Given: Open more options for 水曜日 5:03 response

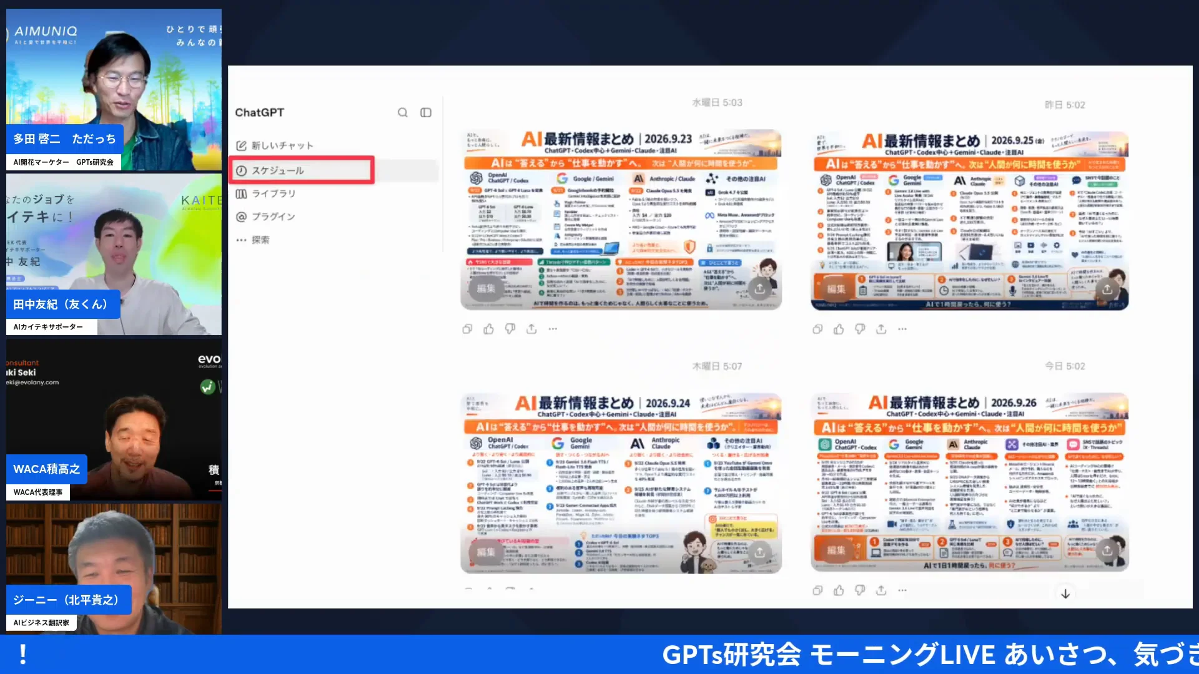Looking at the screenshot, I should pos(553,329).
